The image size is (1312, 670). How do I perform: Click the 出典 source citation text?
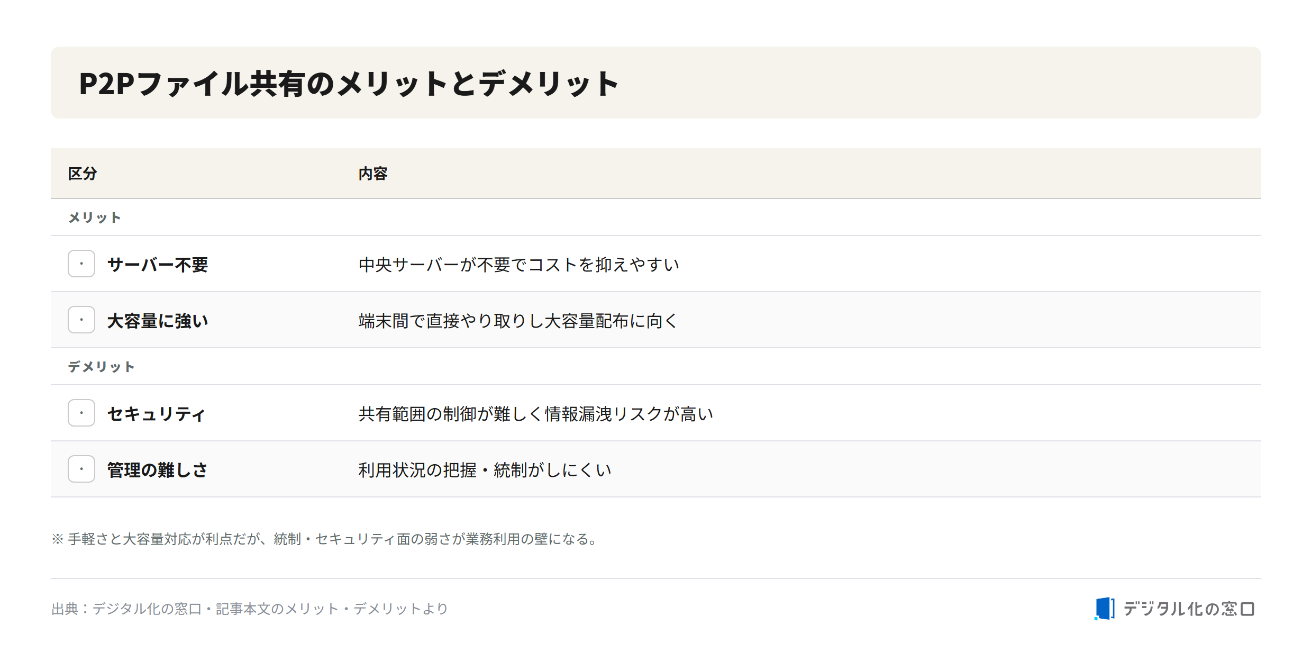(x=250, y=609)
